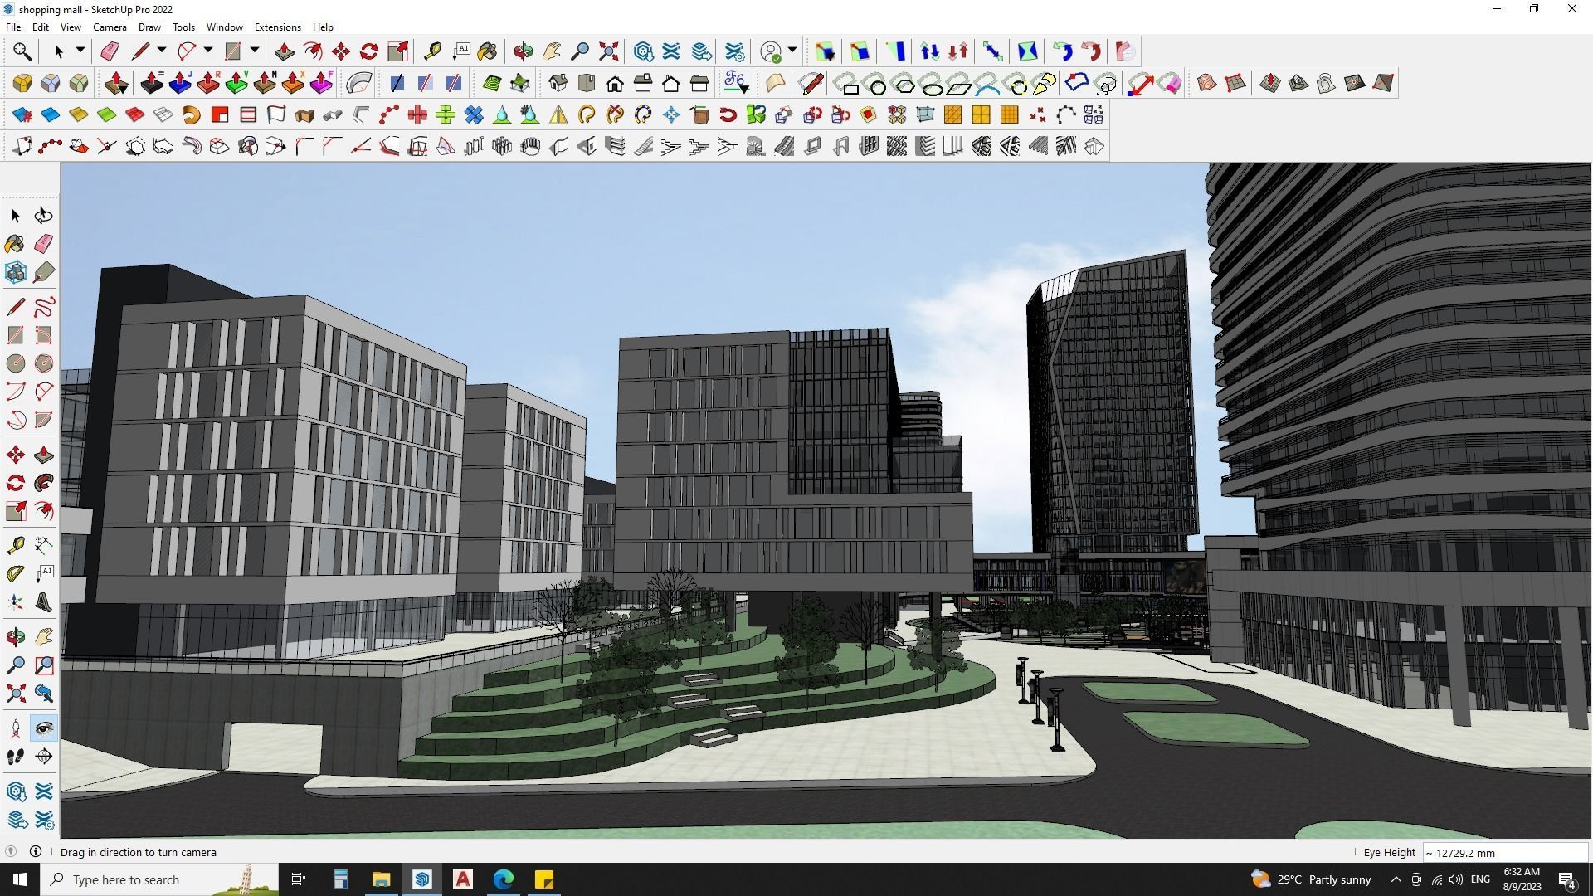Image resolution: width=1593 pixels, height=896 pixels.
Task: Expand the user account sign-in dropdown
Action: point(792,51)
